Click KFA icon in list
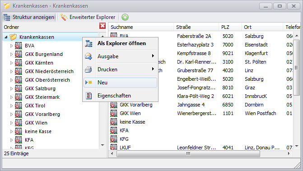This screenshot has height=171, width=303. point(114,130)
